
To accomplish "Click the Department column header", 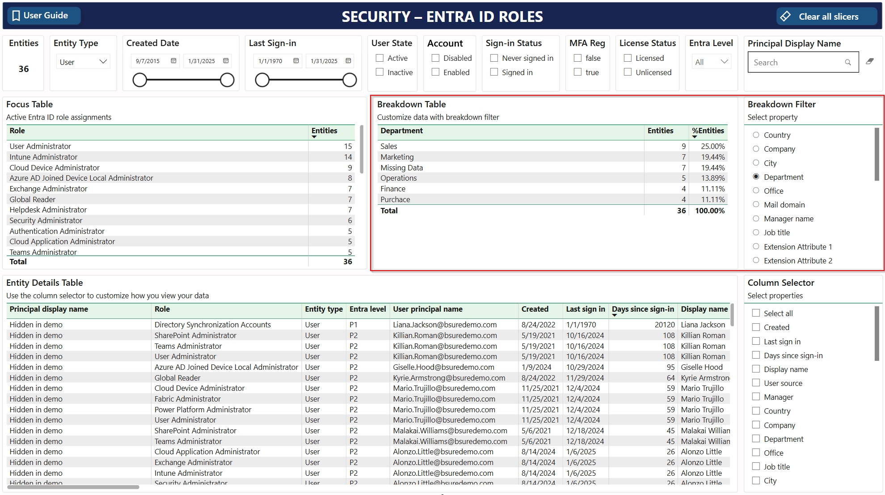I will coord(401,131).
